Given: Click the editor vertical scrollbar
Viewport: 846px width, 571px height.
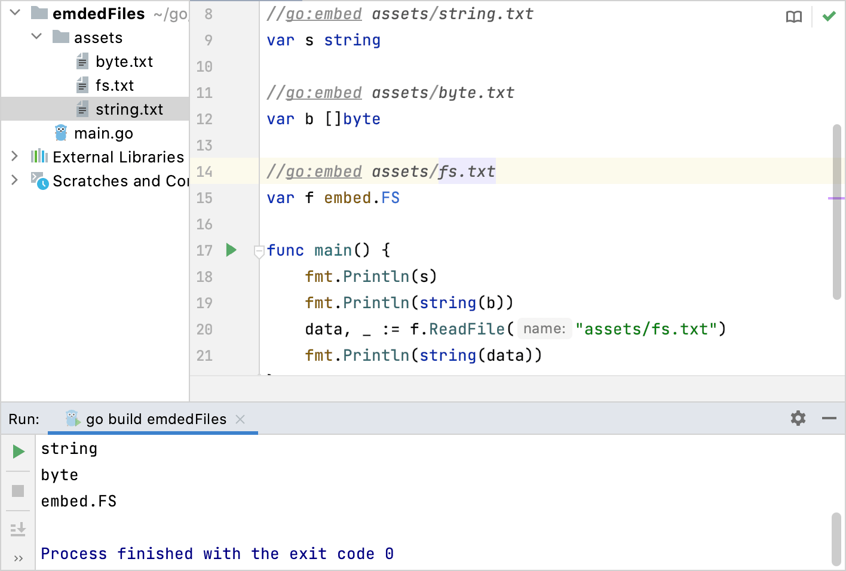Looking at the screenshot, I should click(836, 212).
